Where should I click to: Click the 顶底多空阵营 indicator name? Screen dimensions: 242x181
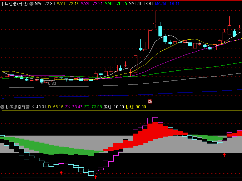(x=17, y=107)
